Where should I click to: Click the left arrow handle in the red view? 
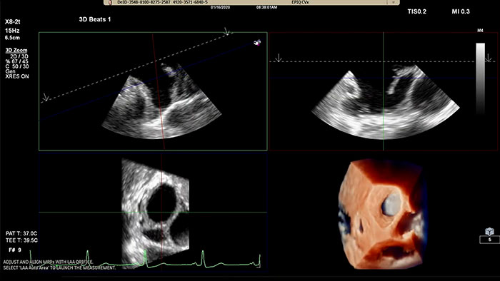click(x=279, y=58)
